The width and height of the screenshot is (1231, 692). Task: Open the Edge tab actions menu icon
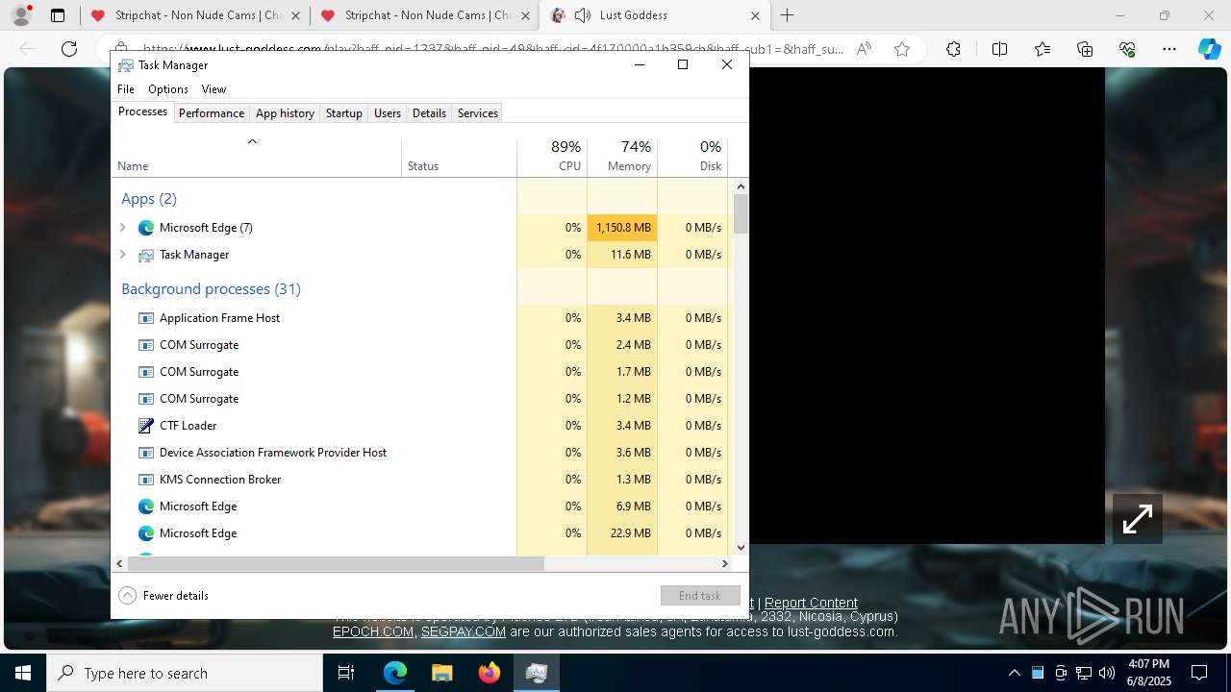click(x=58, y=15)
